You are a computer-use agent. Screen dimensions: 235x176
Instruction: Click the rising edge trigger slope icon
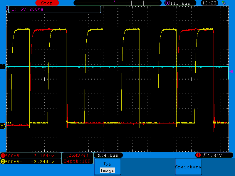point(204,155)
